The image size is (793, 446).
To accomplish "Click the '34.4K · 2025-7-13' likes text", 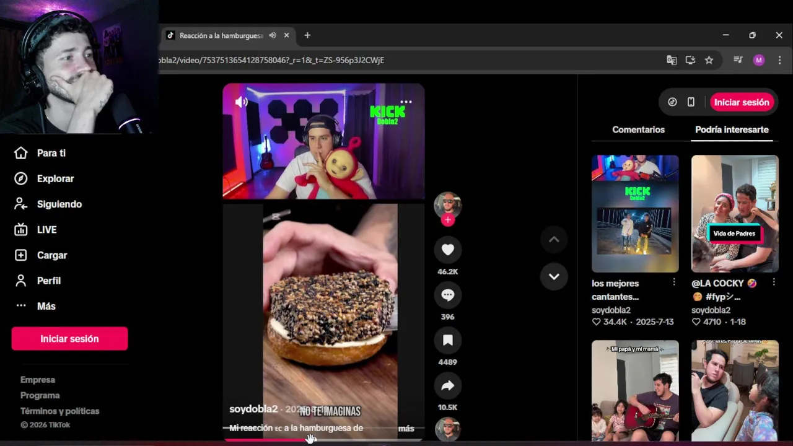I will click(x=633, y=322).
